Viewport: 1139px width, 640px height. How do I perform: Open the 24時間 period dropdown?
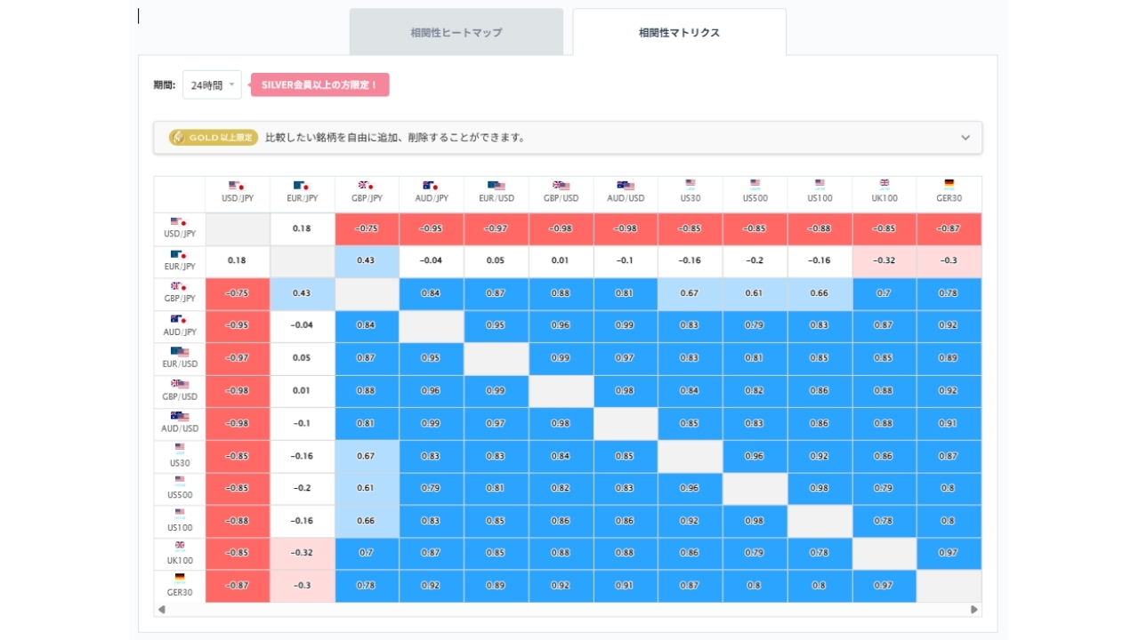point(212,85)
